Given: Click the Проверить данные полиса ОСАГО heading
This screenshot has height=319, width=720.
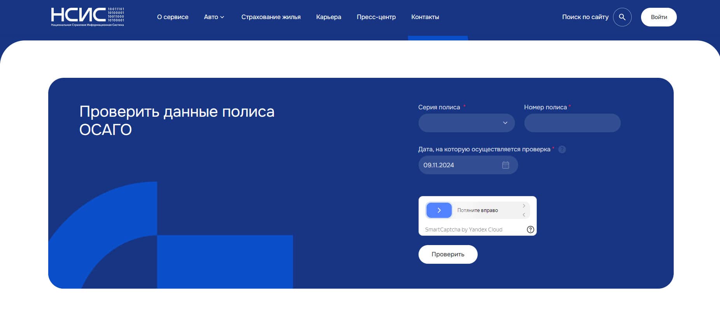Looking at the screenshot, I should pyautogui.click(x=177, y=121).
